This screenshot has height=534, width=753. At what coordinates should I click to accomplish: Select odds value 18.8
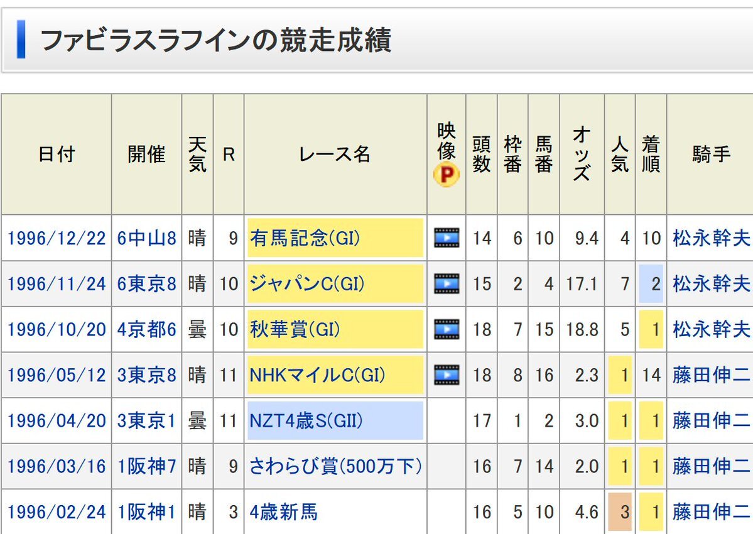[x=582, y=329]
